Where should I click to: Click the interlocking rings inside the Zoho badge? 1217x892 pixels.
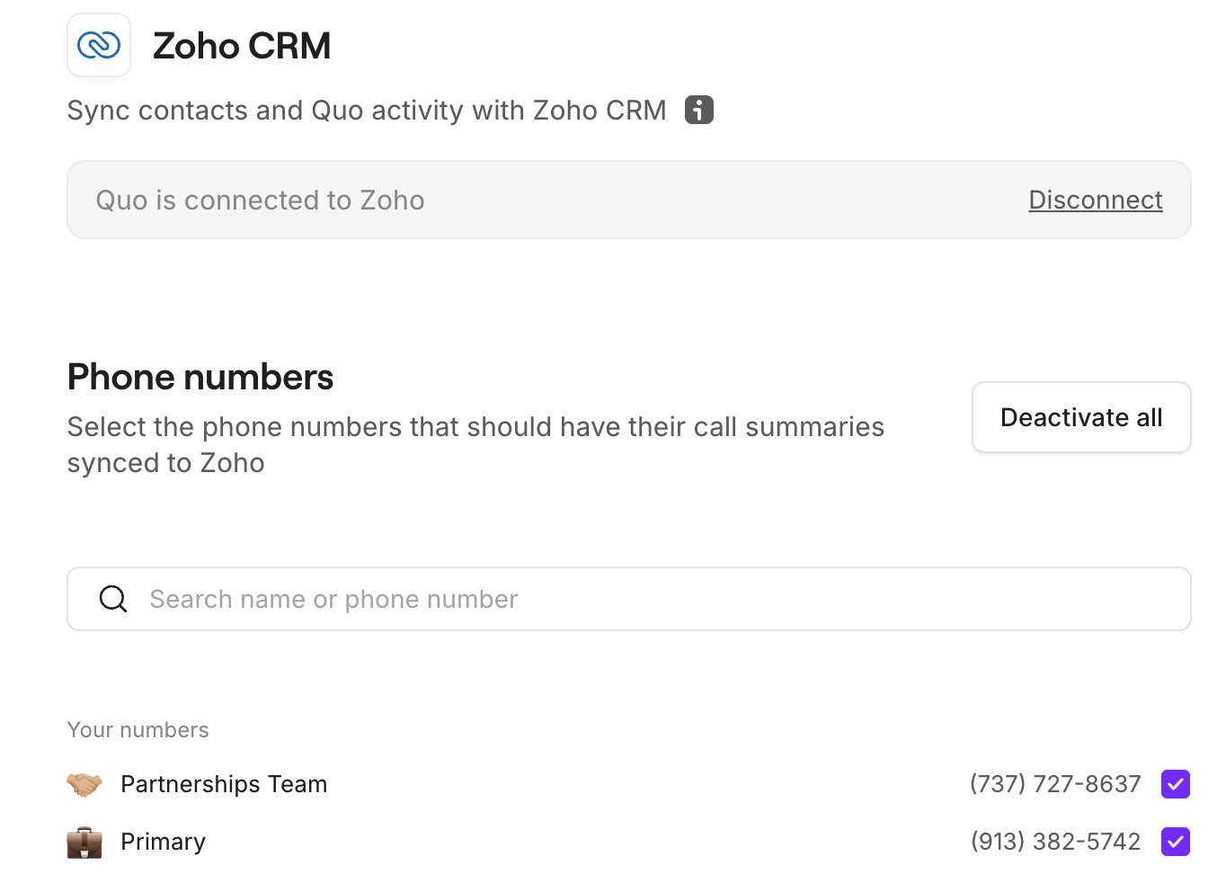[x=98, y=45]
